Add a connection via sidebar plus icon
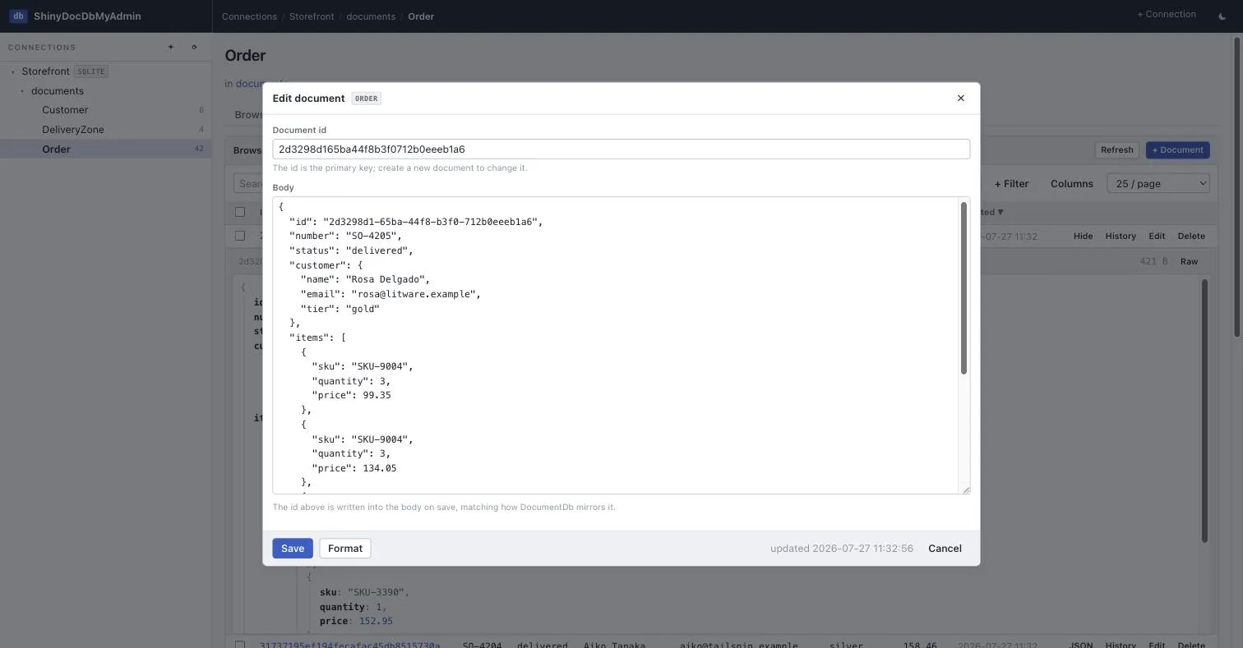 click(x=171, y=47)
